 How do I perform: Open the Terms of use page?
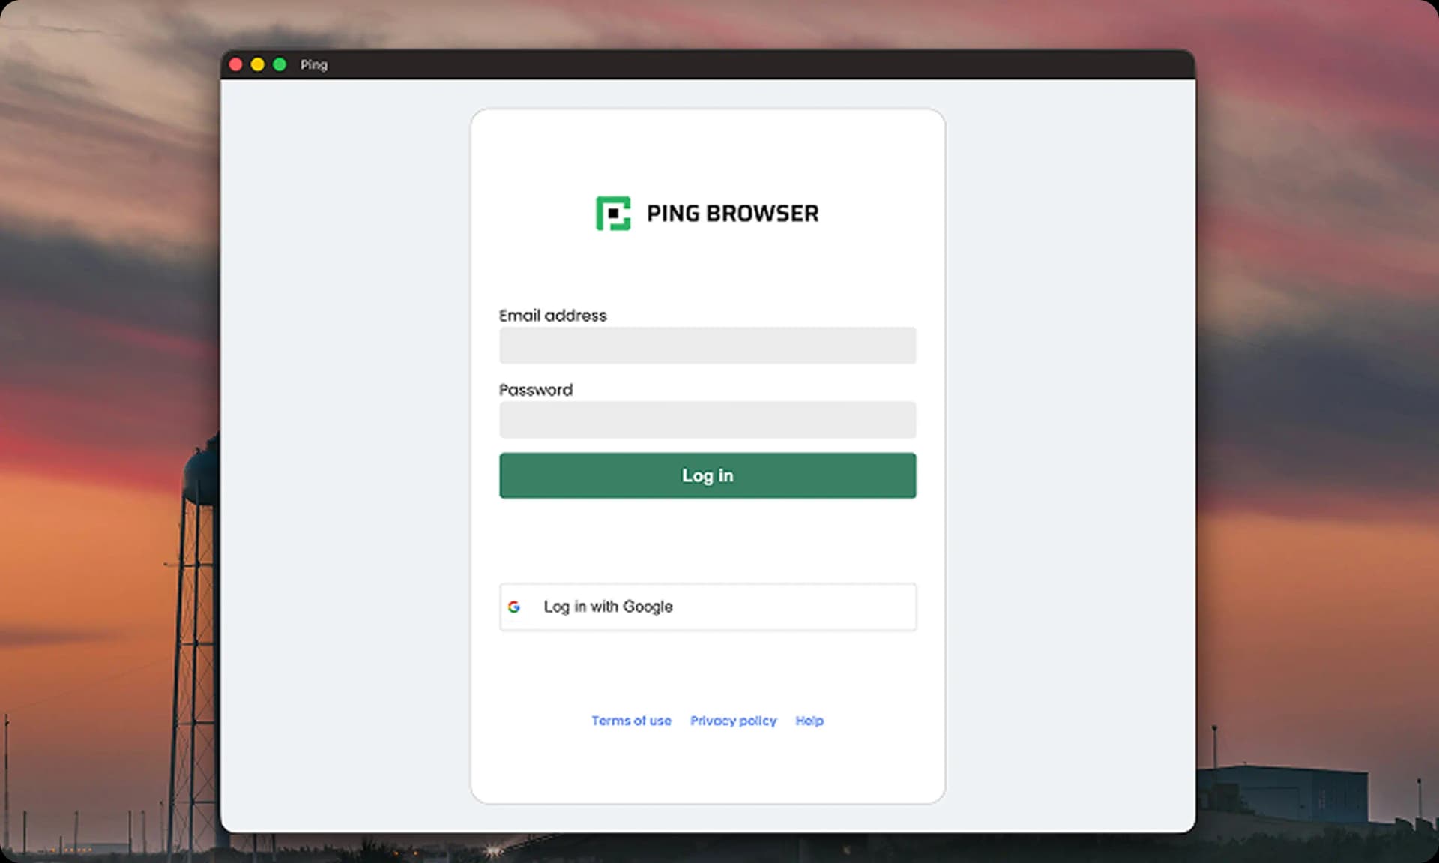click(630, 721)
